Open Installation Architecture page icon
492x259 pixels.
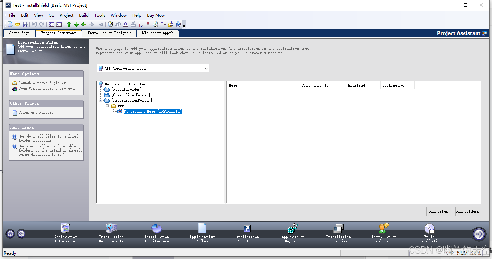point(156,228)
